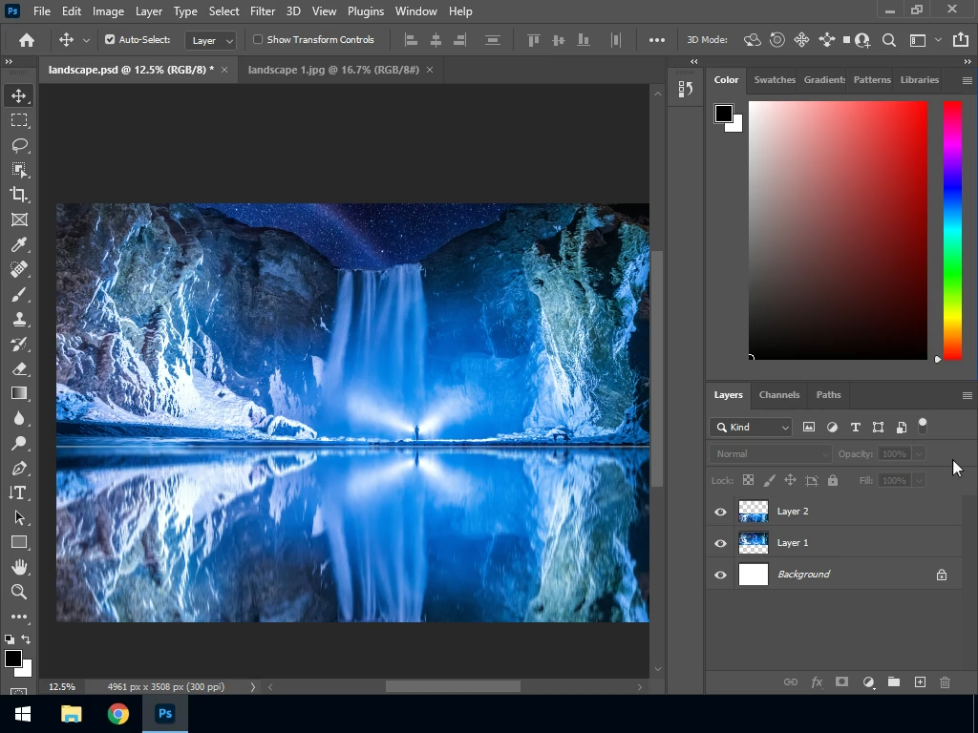Select the Zoom tool
The height and width of the screenshot is (733, 978).
tap(19, 592)
